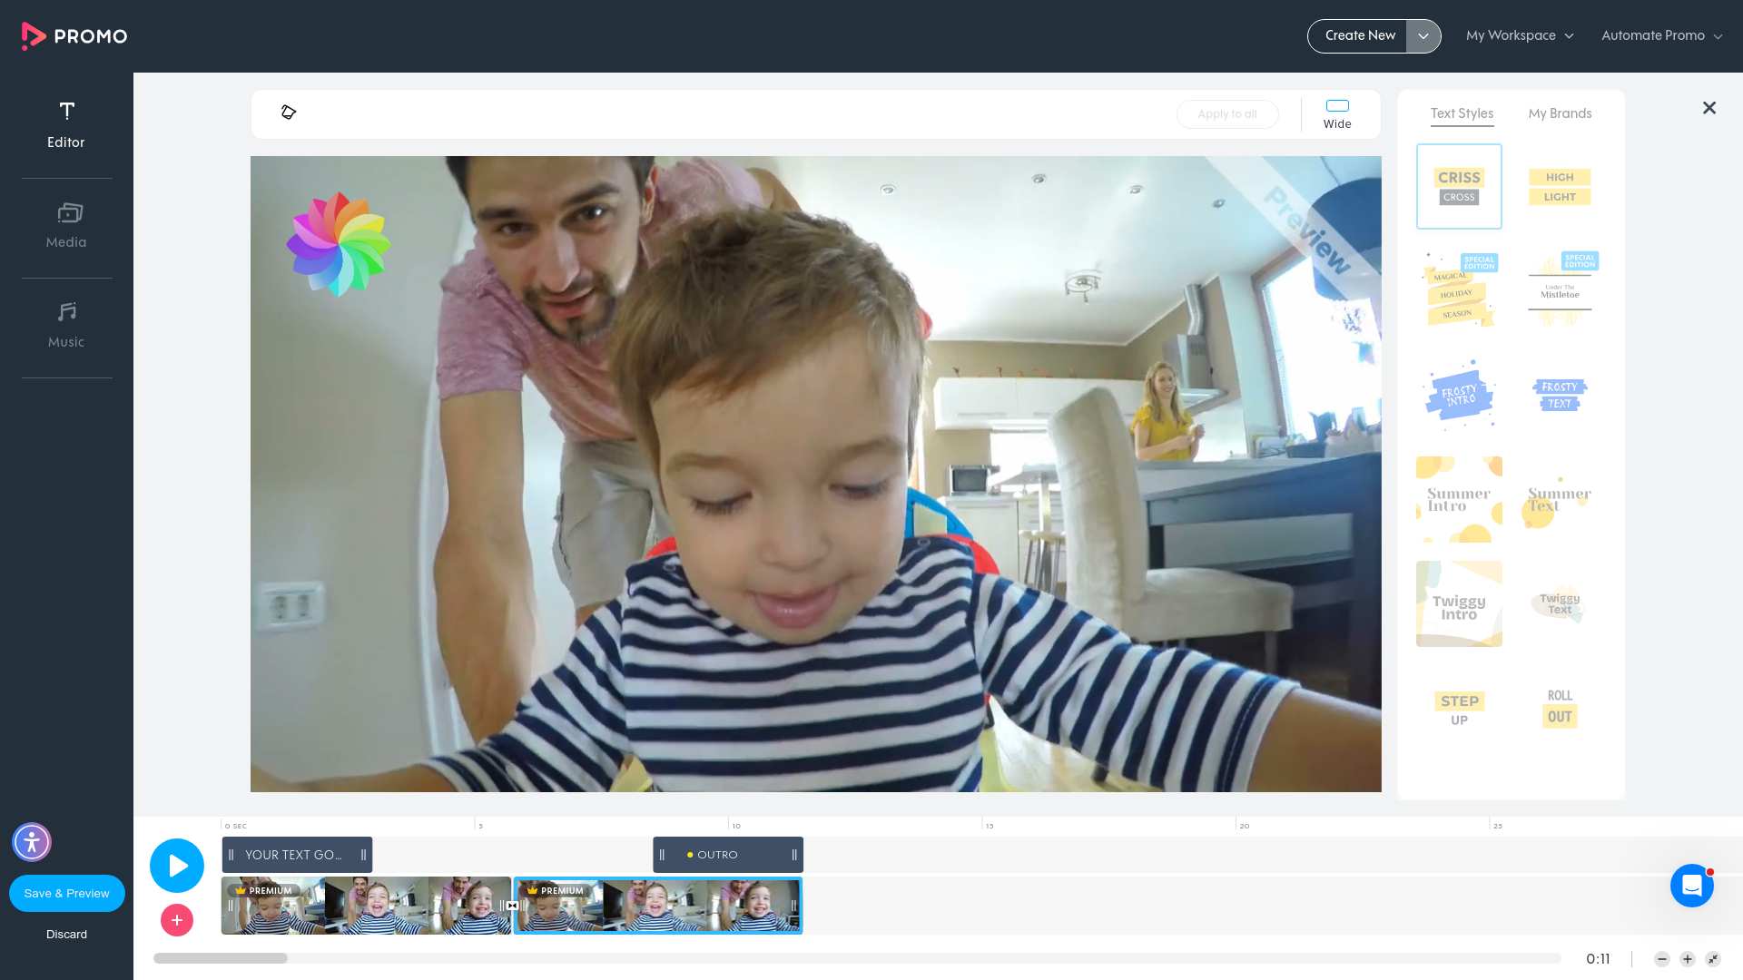Viewport: 1743px width, 980px height.
Task: Click the timeline horizontal scrollbar
Action: (x=221, y=958)
